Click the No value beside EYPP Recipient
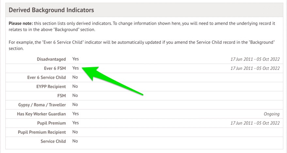287x153 pixels. click(75, 86)
